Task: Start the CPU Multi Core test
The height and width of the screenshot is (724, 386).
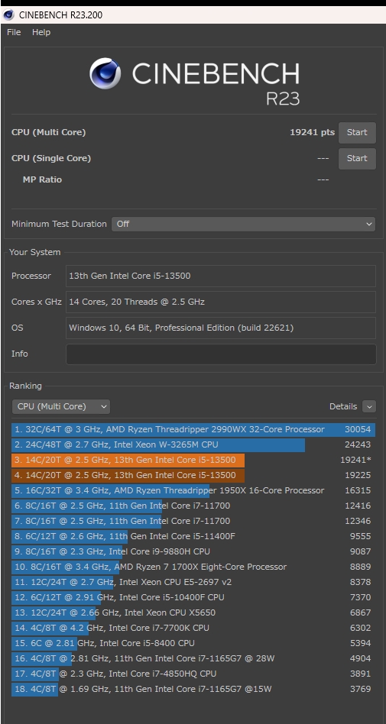Action: pyautogui.click(x=357, y=133)
